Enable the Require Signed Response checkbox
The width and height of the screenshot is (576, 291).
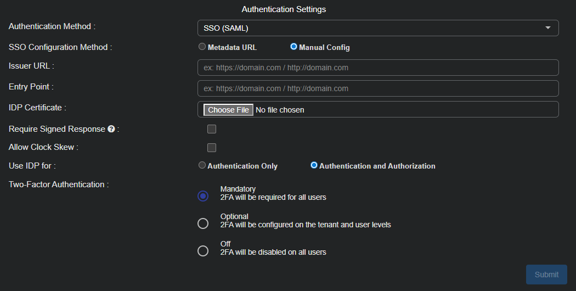(212, 129)
